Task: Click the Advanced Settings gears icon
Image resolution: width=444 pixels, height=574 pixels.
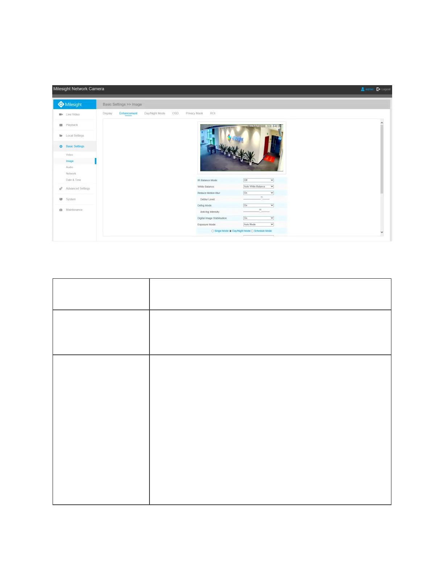Action: click(61, 188)
